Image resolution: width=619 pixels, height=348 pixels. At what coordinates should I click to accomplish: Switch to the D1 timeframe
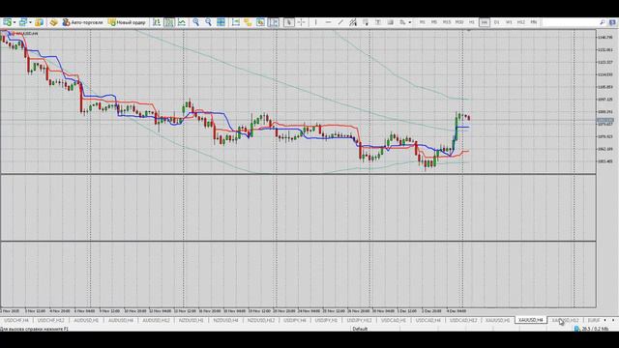coord(496,22)
